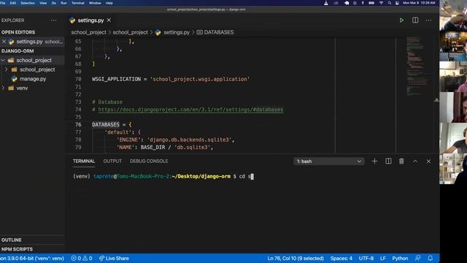Click line number 70 in gutter
Viewport: 467px width, 263px height.
78,79
